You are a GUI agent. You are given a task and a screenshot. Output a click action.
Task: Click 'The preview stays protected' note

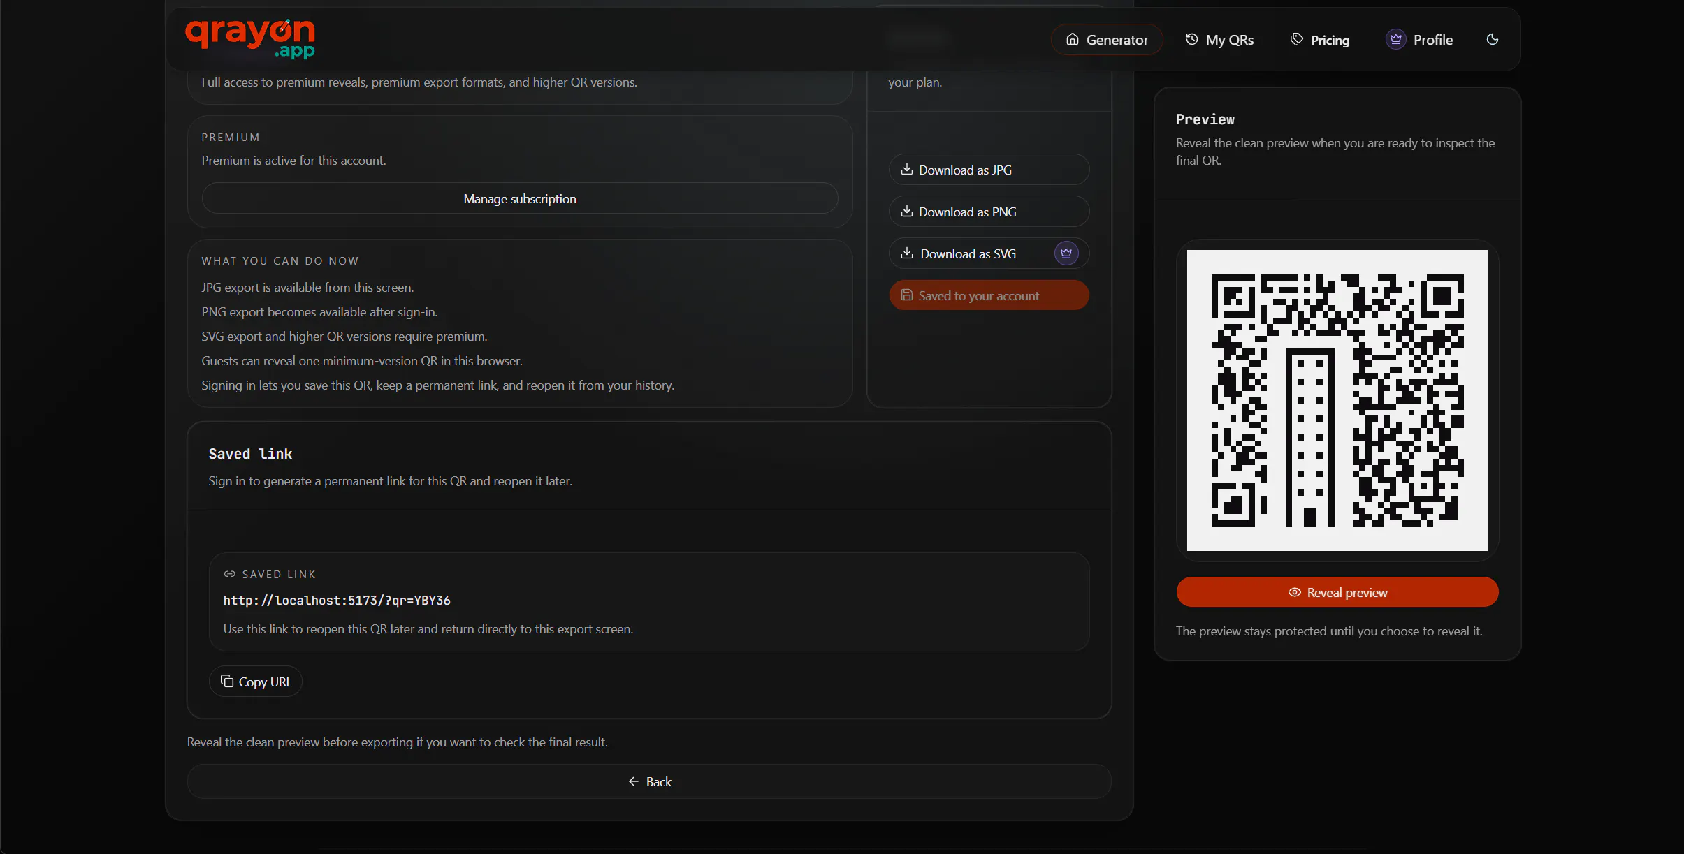click(1329, 631)
